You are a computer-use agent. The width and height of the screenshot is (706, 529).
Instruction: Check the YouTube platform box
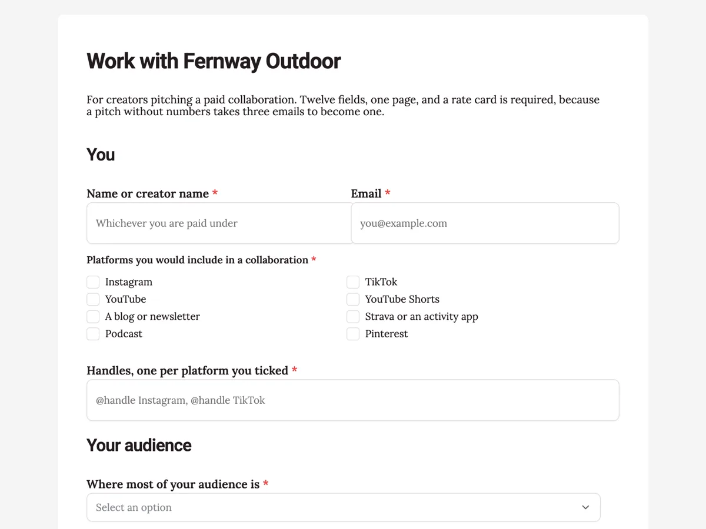pyautogui.click(x=93, y=299)
